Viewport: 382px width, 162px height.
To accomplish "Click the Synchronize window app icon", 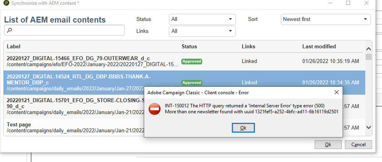I will [x=6, y=3].
